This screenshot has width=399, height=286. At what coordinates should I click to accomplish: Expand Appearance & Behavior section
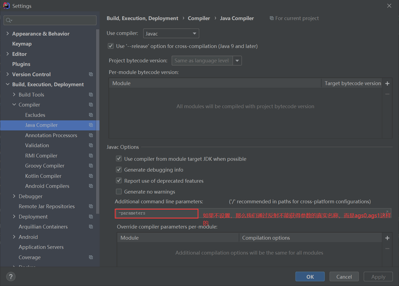(x=8, y=34)
